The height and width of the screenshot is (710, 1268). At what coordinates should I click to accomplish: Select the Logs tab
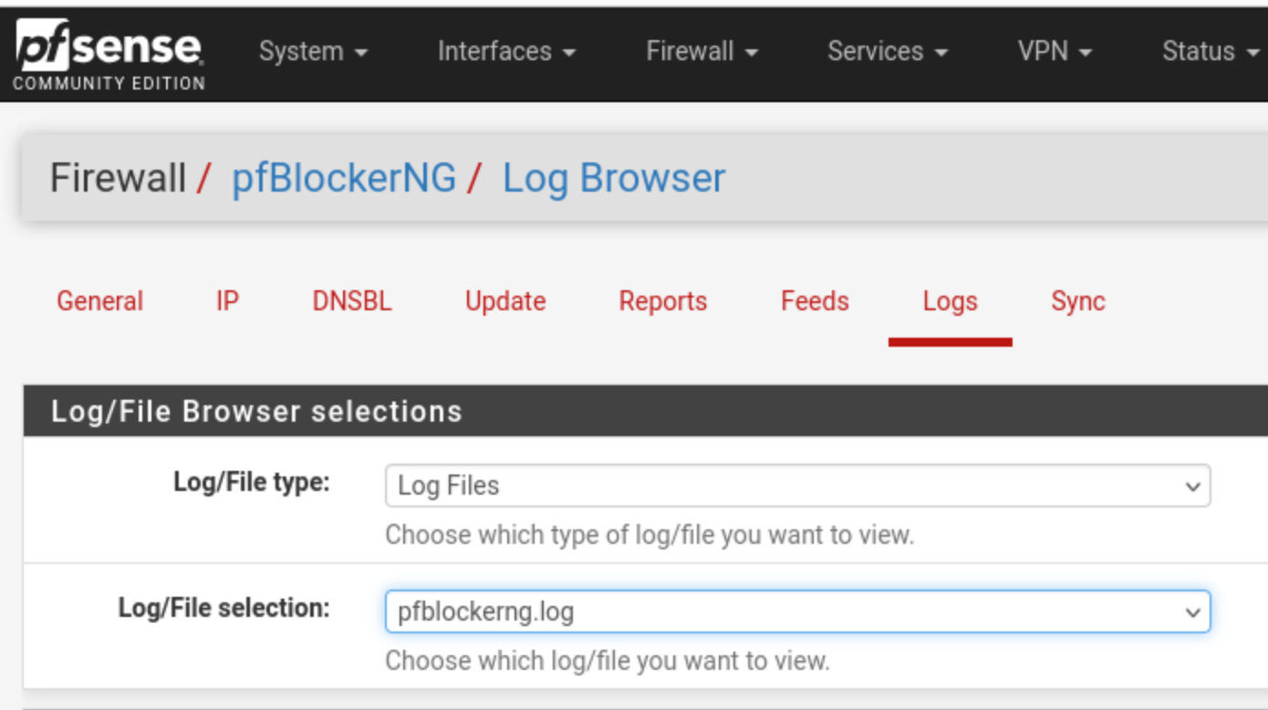(x=951, y=301)
